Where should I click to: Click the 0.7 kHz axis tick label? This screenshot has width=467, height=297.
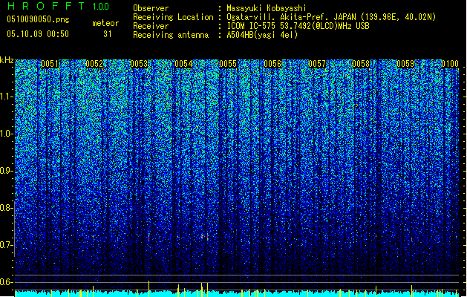point(7,245)
